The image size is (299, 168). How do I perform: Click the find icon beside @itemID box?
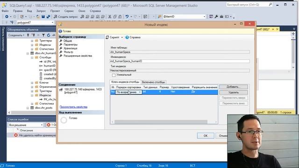tap(160, 17)
